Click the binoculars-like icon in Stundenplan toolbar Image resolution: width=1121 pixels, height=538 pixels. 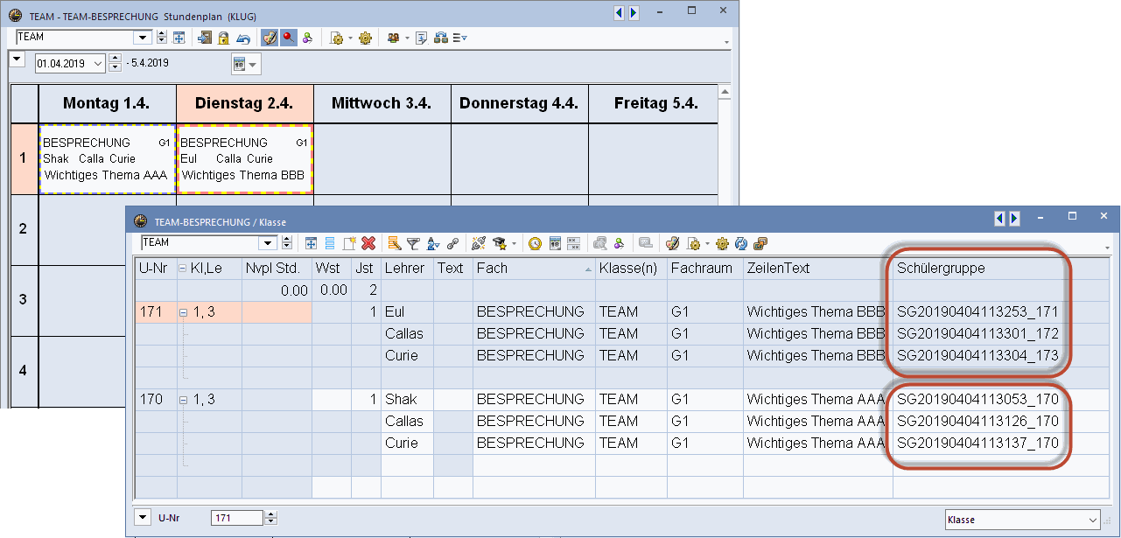(x=441, y=38)
